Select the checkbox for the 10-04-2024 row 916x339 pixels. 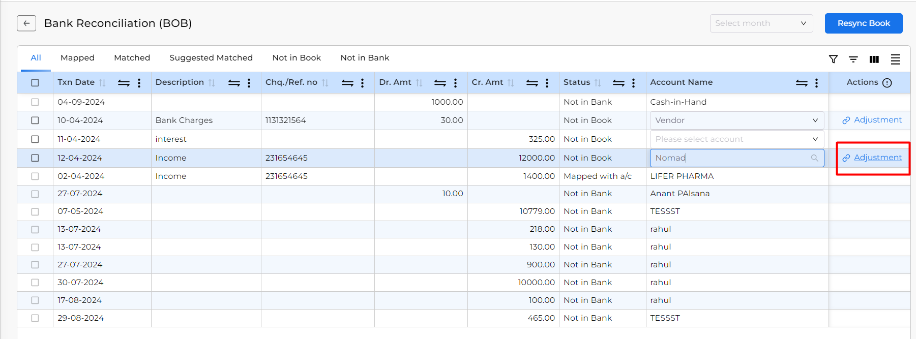coord(35,120)
